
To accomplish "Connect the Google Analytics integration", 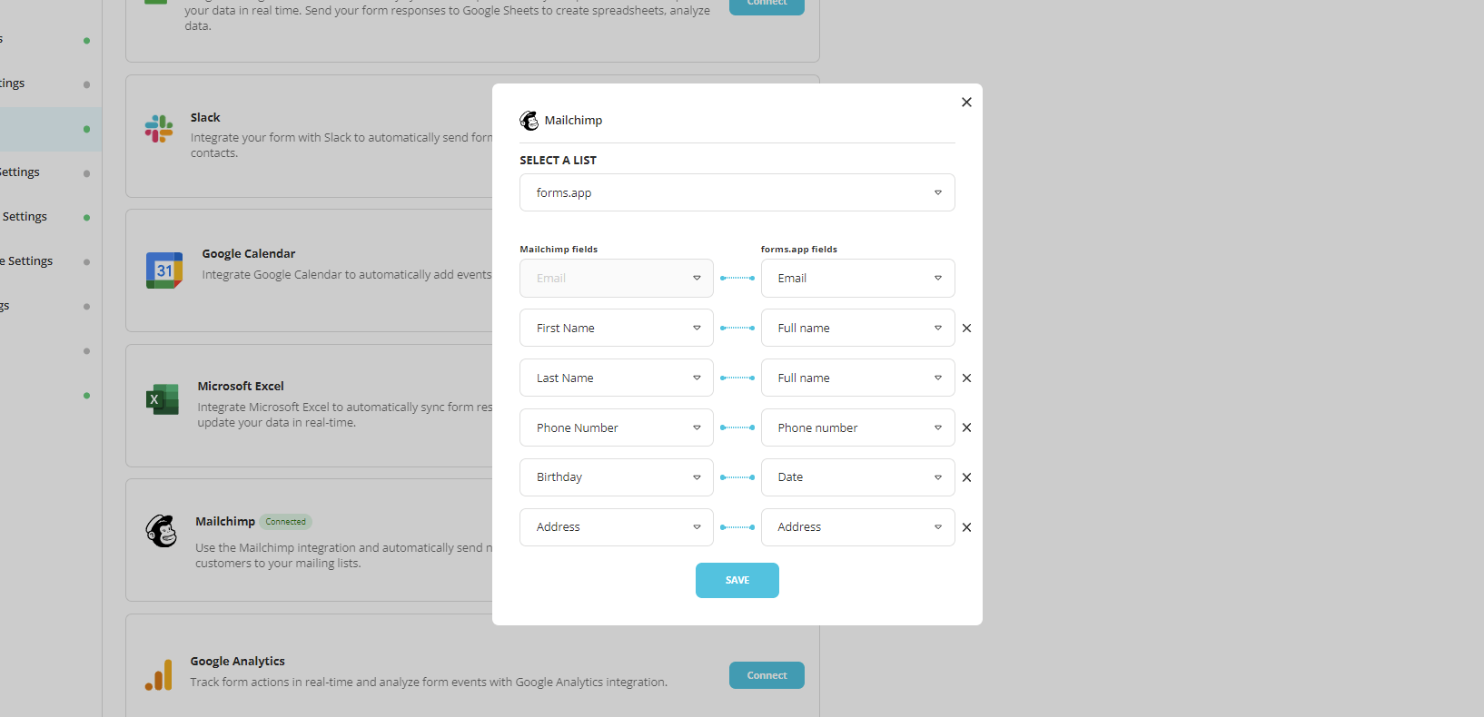I will coord(767,675).
